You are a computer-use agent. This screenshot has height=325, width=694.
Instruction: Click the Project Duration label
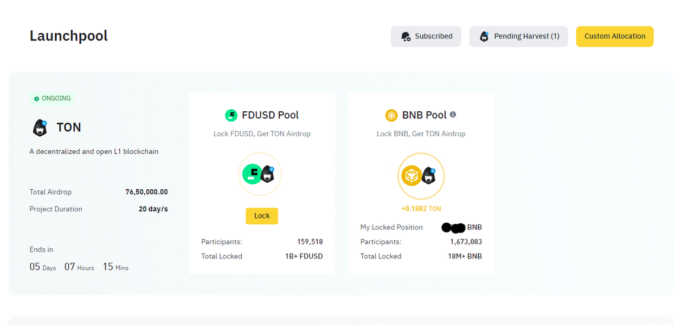(x=56, y=209)
